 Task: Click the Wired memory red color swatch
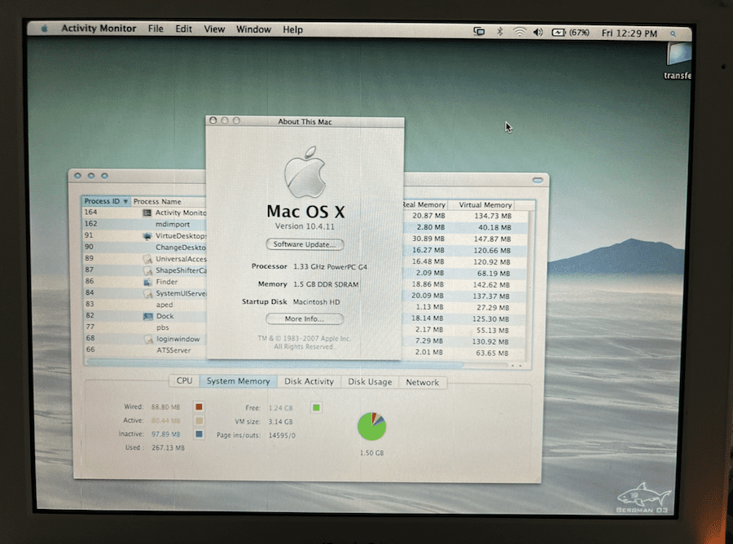point(200,407)
